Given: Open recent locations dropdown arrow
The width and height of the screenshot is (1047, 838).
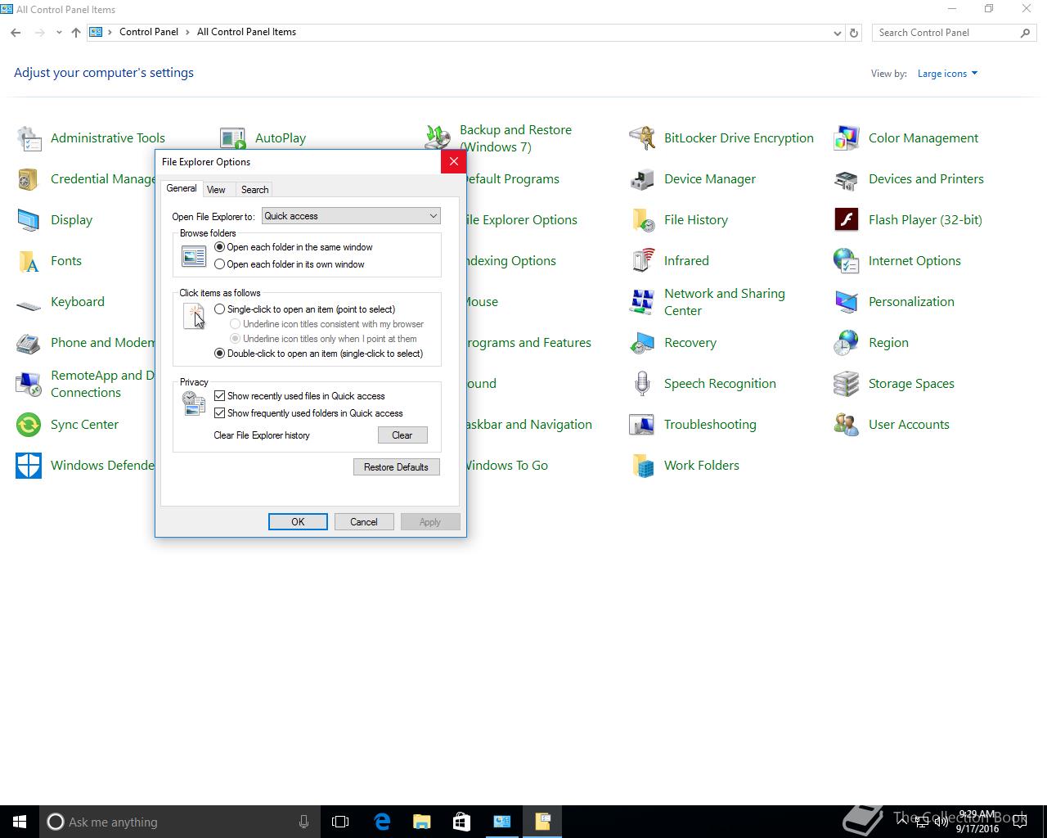Looking at the screenshot, I should click(x=59, y=33).
